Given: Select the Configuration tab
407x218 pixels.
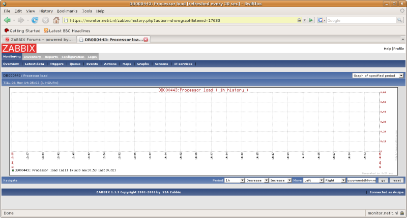Looking at the screenshot, I should [73, 57].
